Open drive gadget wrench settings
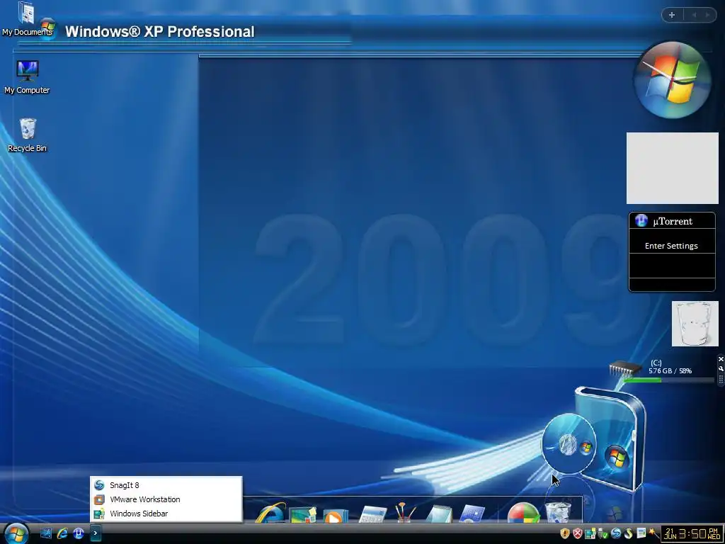 [x=721, y=368]
